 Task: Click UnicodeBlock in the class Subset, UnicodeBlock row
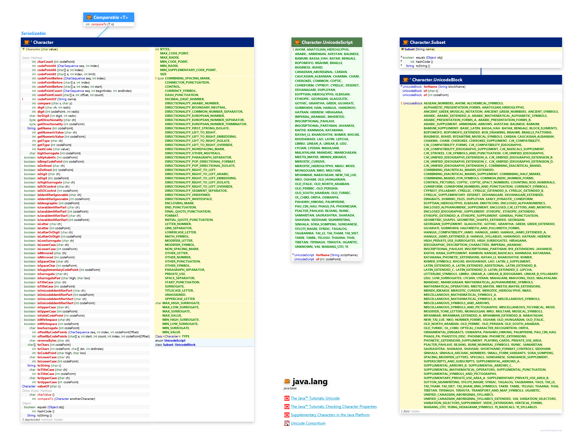[x=185, y=345]
